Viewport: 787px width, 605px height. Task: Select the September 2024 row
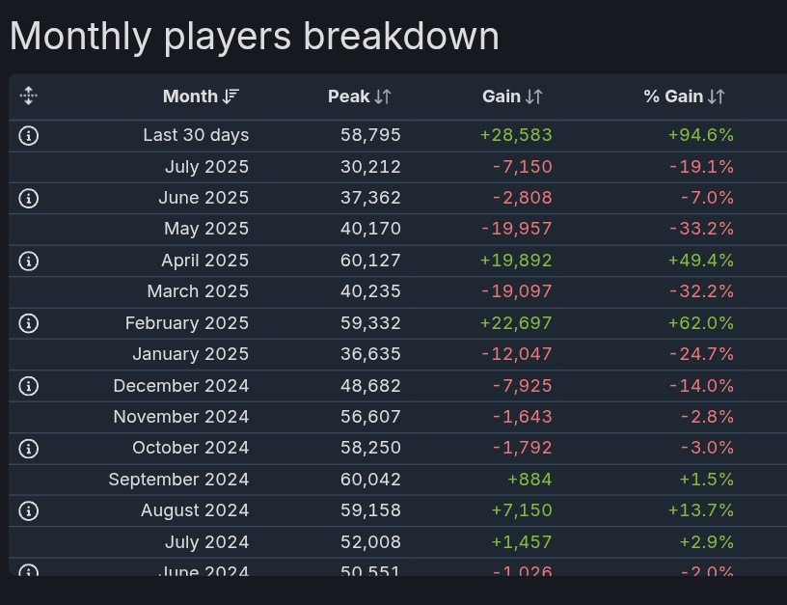(x=178, y=481)
